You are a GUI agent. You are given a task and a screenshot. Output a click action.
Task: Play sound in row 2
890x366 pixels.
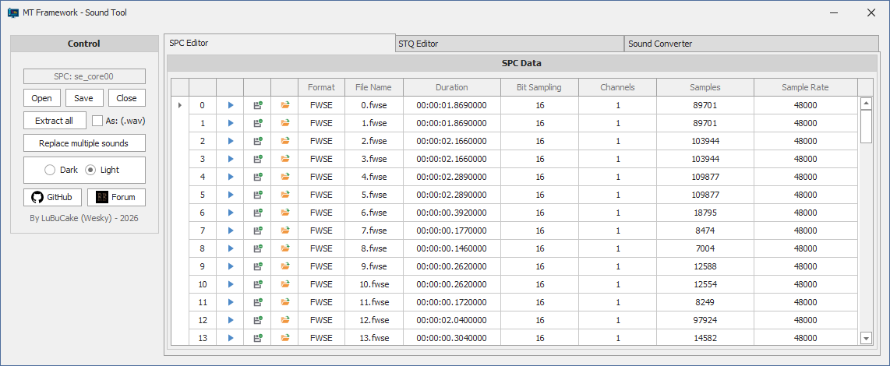pos(231,141)
